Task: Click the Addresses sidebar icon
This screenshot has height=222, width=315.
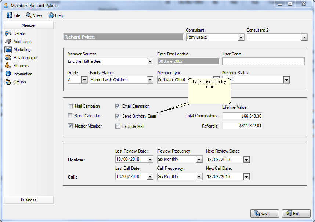Action: 8,41
